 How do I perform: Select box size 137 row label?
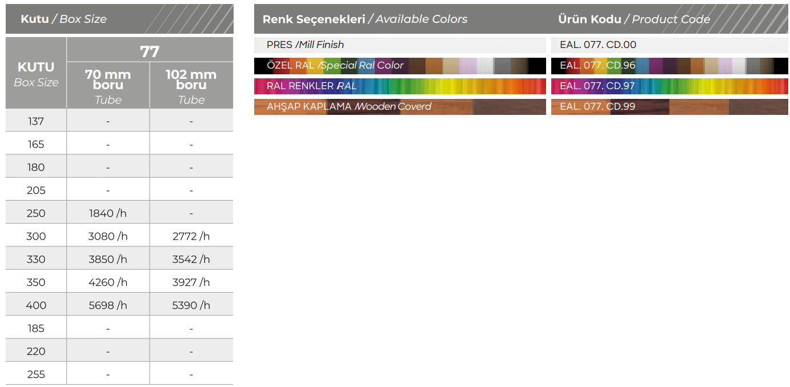click(36, 121)
